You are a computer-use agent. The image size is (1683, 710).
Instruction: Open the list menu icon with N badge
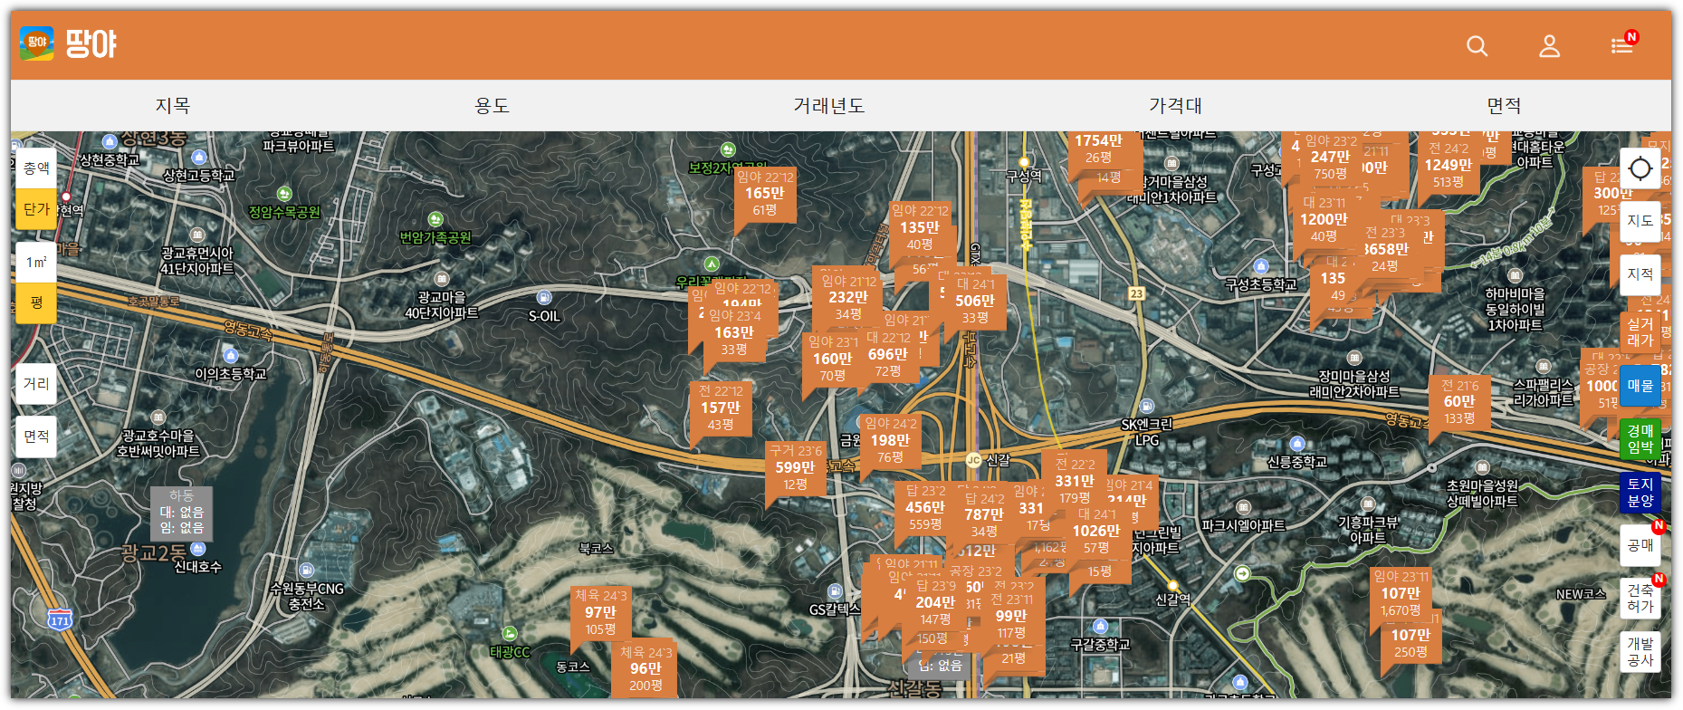(x=1622, y=43)
